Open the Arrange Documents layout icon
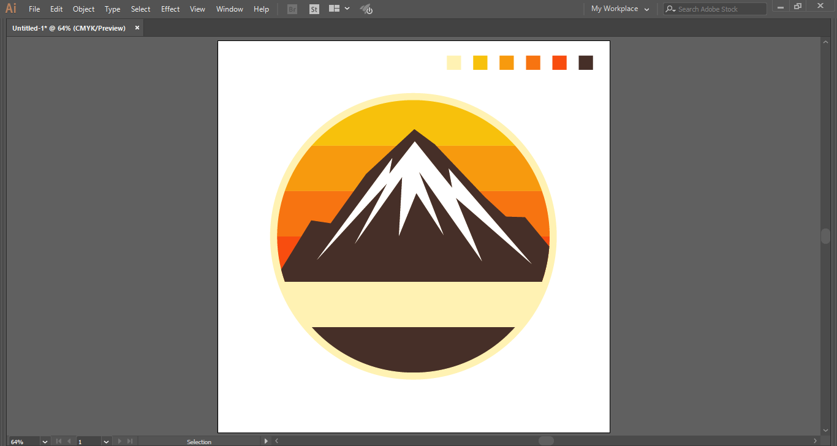 [339, 9]
